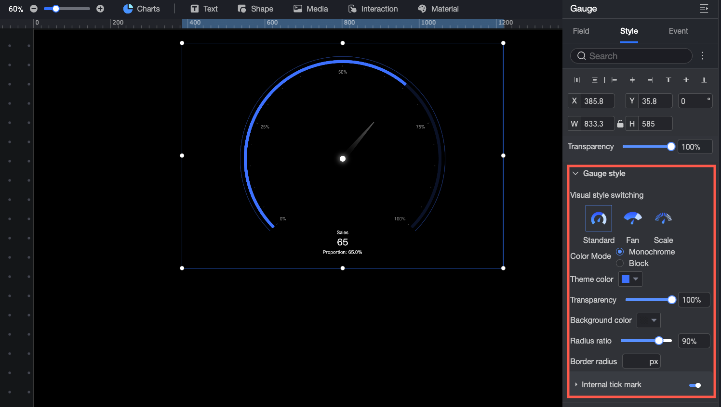Toggle the Internal tick mark switch

click(x=695, y=385)
